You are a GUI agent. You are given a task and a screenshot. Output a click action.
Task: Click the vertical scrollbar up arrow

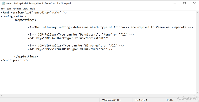click(197, 13)
